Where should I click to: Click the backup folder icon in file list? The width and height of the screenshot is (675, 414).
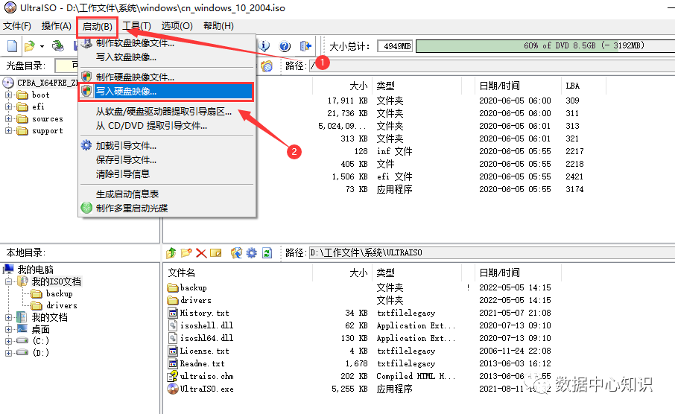173,287
